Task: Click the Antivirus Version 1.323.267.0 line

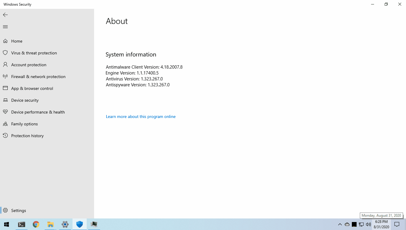Action: point(134,79)
